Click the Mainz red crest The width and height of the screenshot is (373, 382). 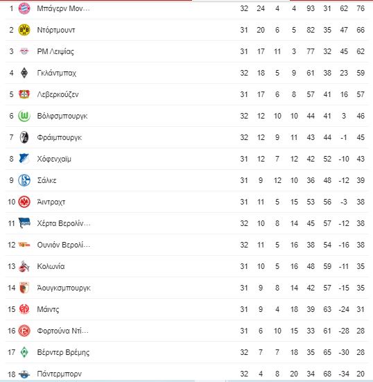tap(24, 309)
